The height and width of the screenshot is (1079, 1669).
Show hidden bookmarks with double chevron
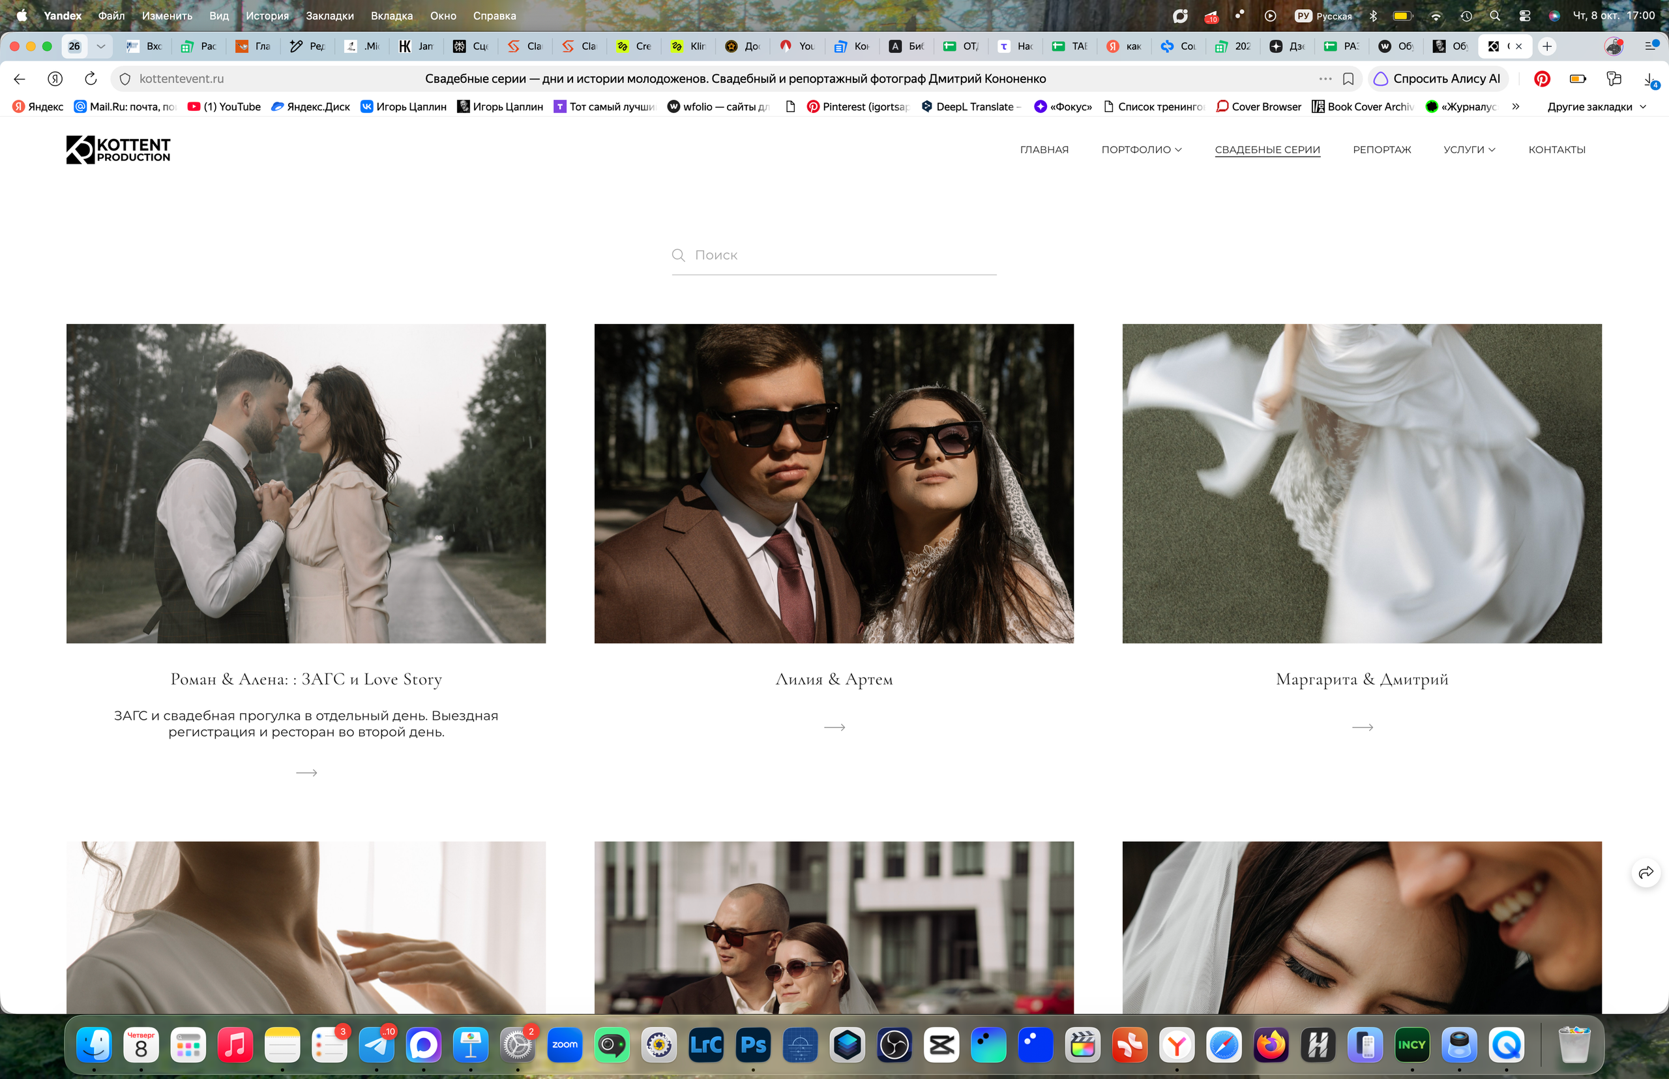click(1516, 106)
